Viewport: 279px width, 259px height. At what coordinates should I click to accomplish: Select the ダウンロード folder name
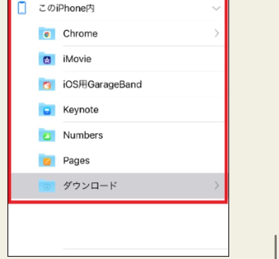[x=90, y=186]
